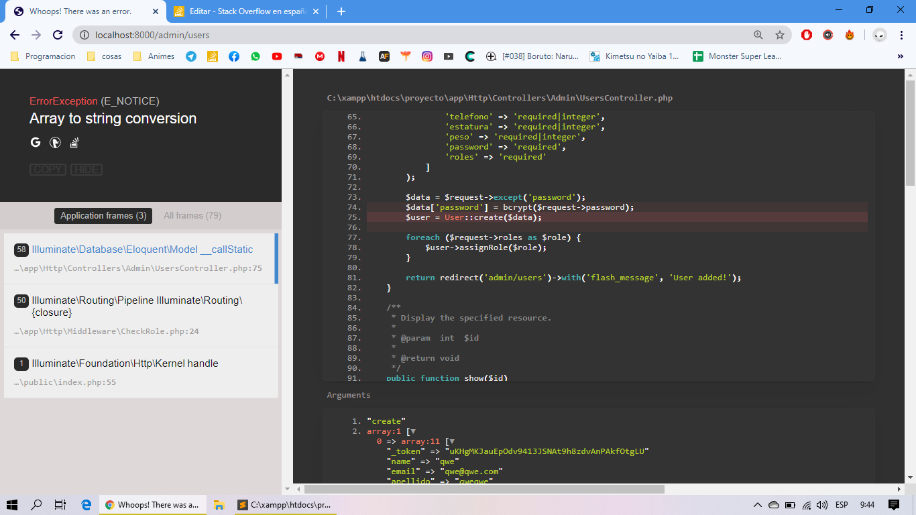
Task: Open the zoom control in address bar
Action: coord(758,35)
